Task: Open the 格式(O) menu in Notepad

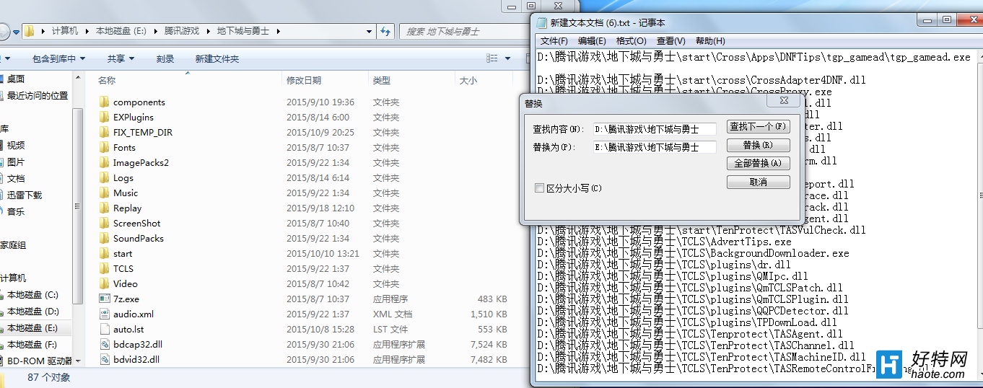Action: tap(631, 41)
